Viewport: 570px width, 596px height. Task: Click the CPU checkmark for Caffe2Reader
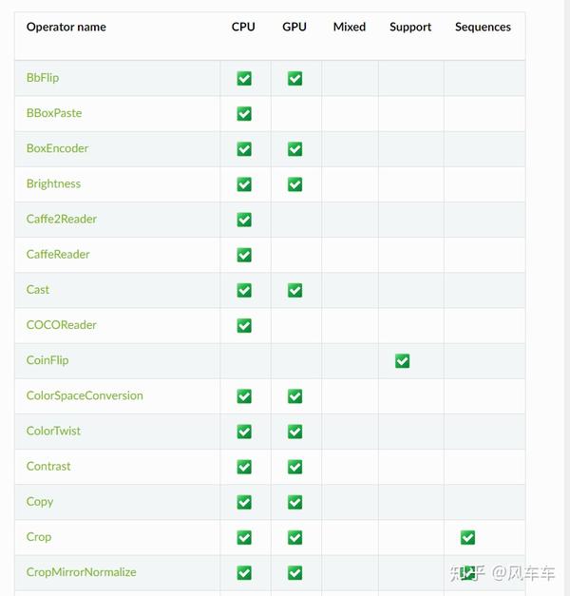tap(244, 220)
